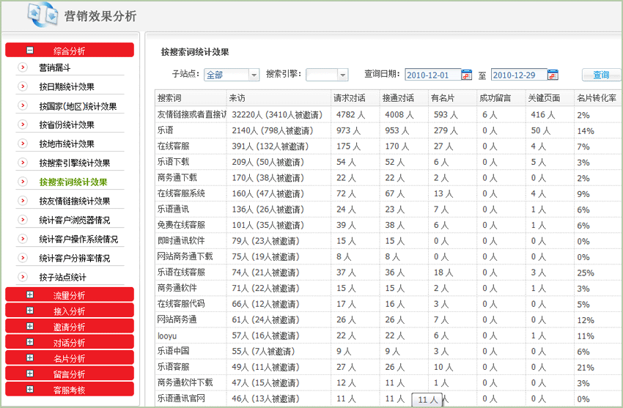The height and width of the screenshot is (408, 623).
Task: Open 按搜索引擎统计效果 report
Action: tap(75, 163)
